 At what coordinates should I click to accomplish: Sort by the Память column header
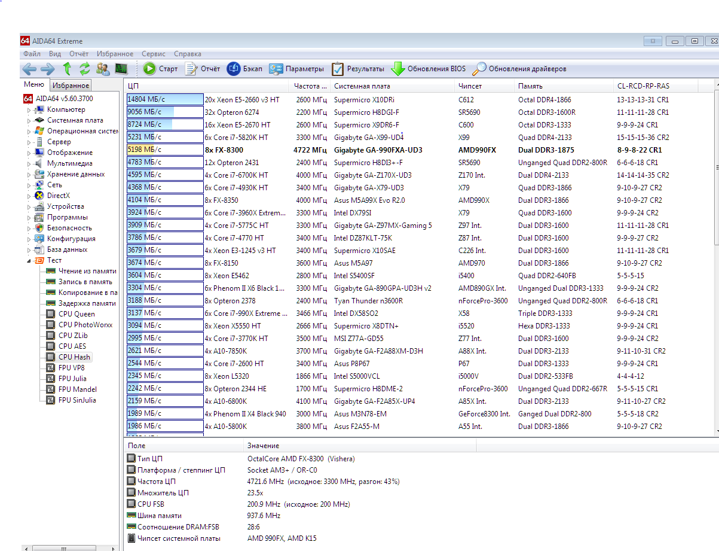(564, 86)
